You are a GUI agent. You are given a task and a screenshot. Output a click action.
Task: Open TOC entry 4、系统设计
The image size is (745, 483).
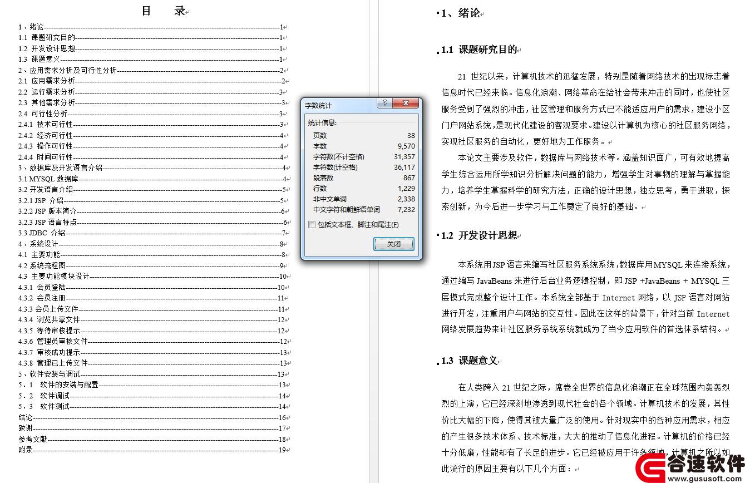point(152,244)
